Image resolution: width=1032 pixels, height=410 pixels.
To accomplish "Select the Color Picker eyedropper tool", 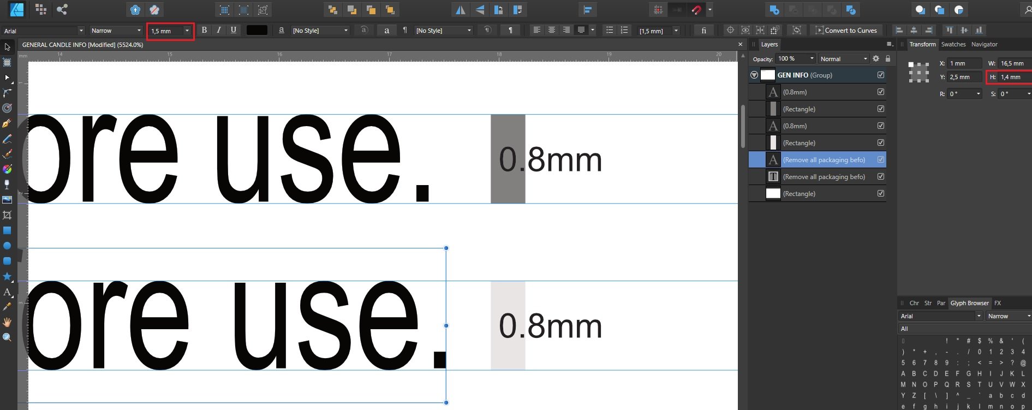I will pyautogui.click(x=7, y=307).
